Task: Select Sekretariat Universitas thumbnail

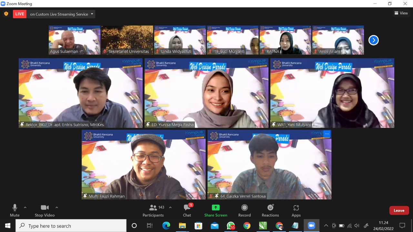Action: coord(127,40)
